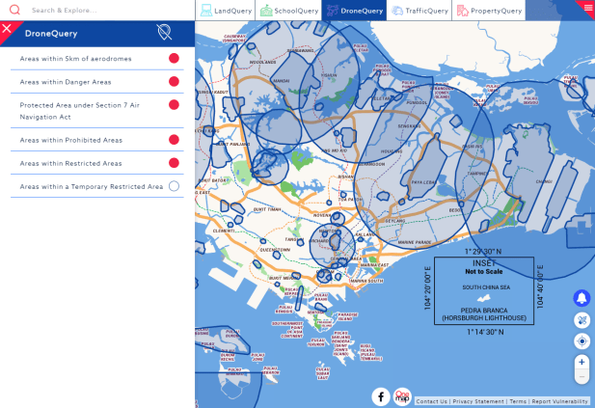This screenshot has width=595, height=408.
Task: Zoom out of the map
Action: click(581, 377)
